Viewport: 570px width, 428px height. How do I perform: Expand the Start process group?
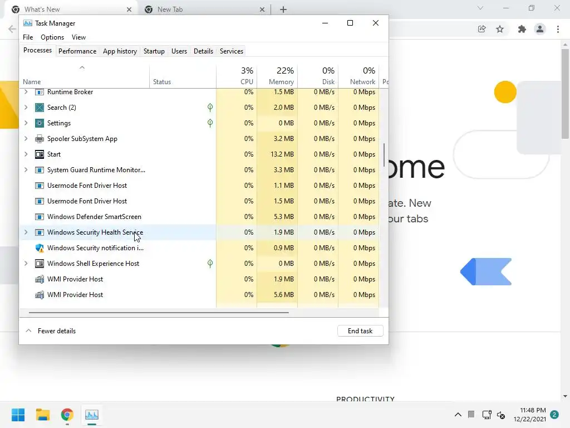tap(26, 154)
